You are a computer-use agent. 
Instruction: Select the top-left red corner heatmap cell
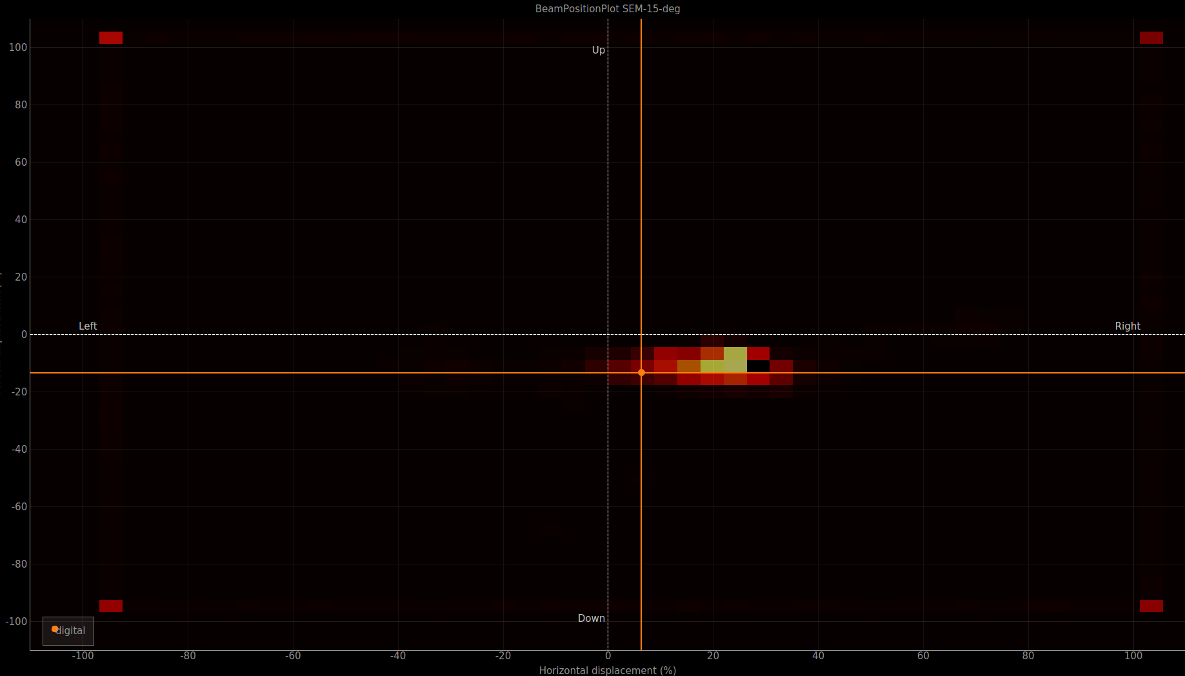point(111,37)
